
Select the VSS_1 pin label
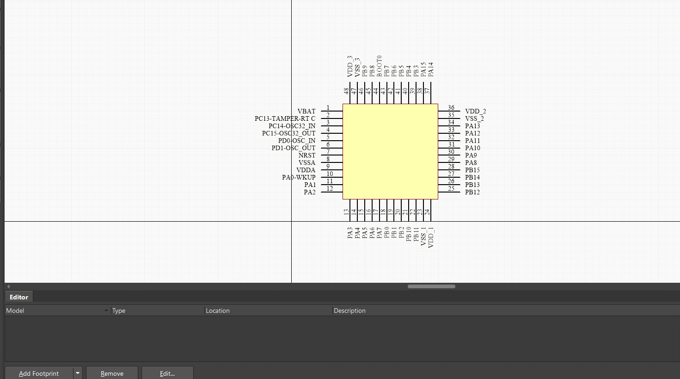pos(423,236)
